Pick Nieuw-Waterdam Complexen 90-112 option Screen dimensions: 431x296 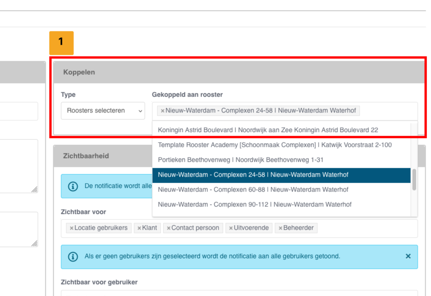click(x=255, y=205)
